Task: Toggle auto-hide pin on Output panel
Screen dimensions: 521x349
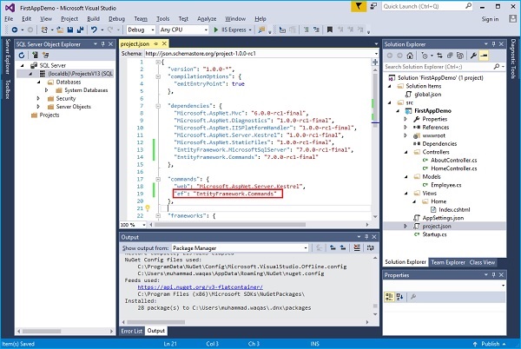Action: [366, 236]
